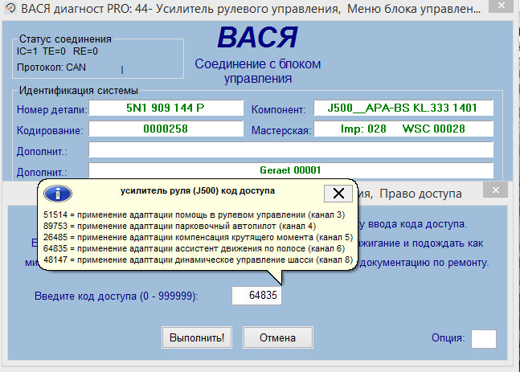The width and height of the screenshot is (520, 372).
Task: Click the Geraet 00001 field
Action: point(291,170)
